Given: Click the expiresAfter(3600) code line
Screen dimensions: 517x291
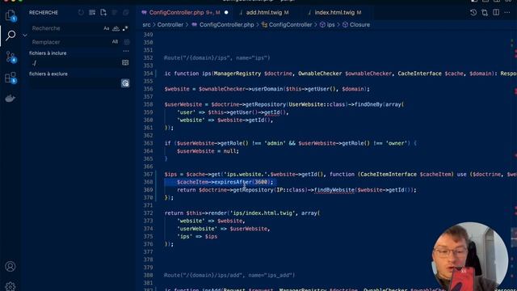Looking at the screenshot, I should [x=225, y=182].
